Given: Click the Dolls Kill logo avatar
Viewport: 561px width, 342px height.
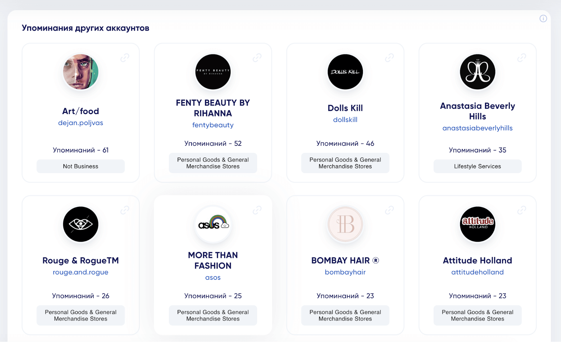Looking at the screenshot, I should [x=345, y=72].
